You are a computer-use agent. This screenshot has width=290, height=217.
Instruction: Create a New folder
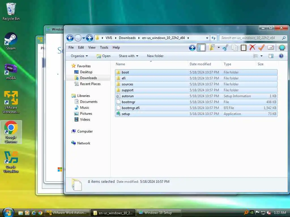tap(155, 56)
